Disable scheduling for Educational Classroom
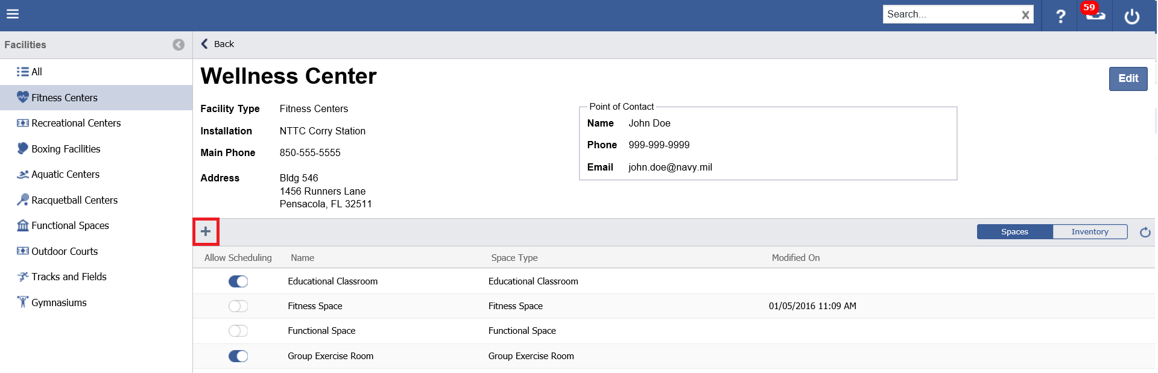This screenshot has width=1158, height=373. pos(238,281)
